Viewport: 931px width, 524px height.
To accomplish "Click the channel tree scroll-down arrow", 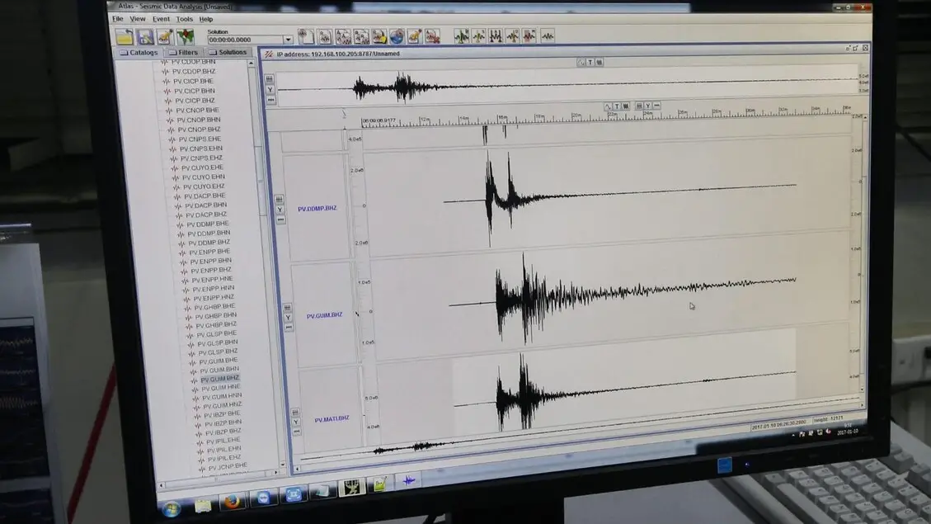I will pos(282,465).
